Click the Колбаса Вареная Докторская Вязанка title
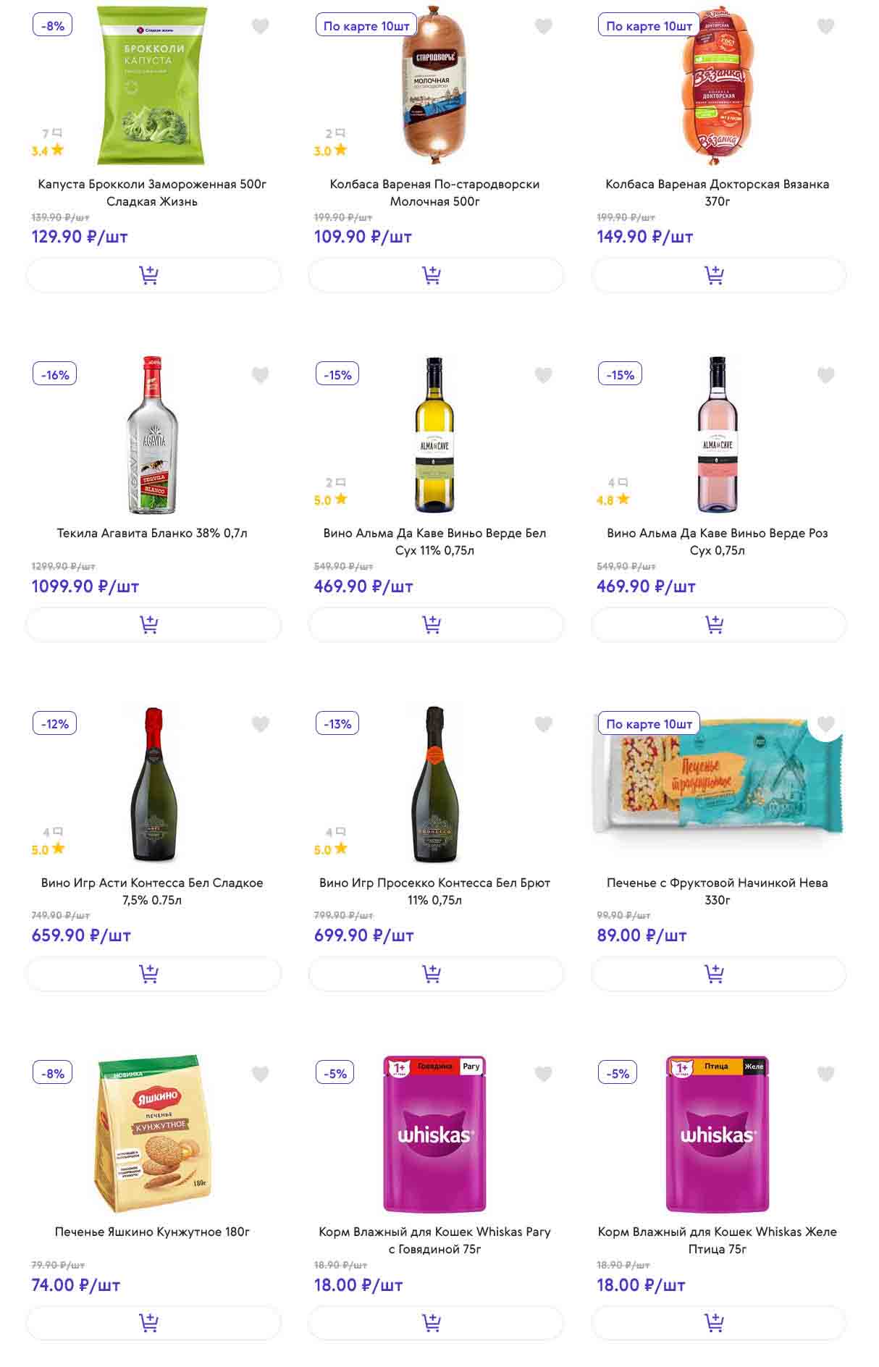The image size is (879, 1367). (x=717, y=192)
